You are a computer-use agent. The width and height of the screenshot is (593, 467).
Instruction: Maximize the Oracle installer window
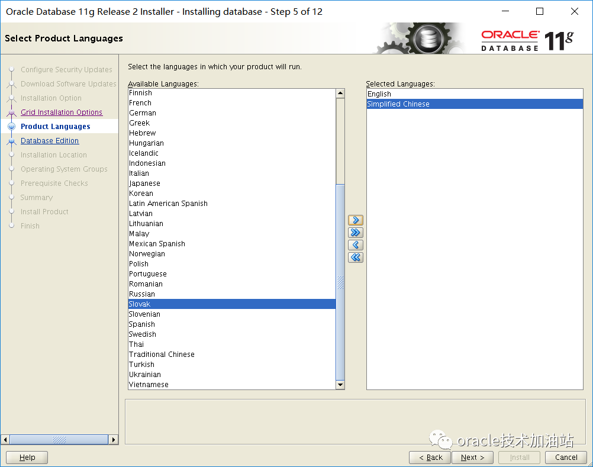pos(540,11)
